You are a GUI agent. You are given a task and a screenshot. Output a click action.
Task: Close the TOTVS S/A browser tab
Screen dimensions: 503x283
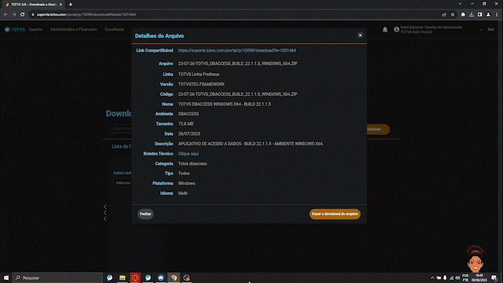[61, 5]
